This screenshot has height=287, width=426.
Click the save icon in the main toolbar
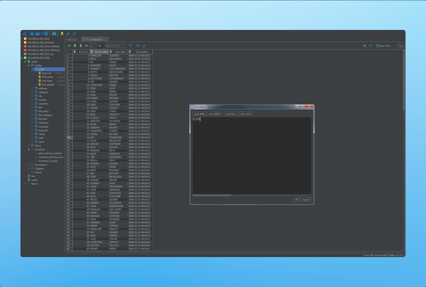coord(46,34)
